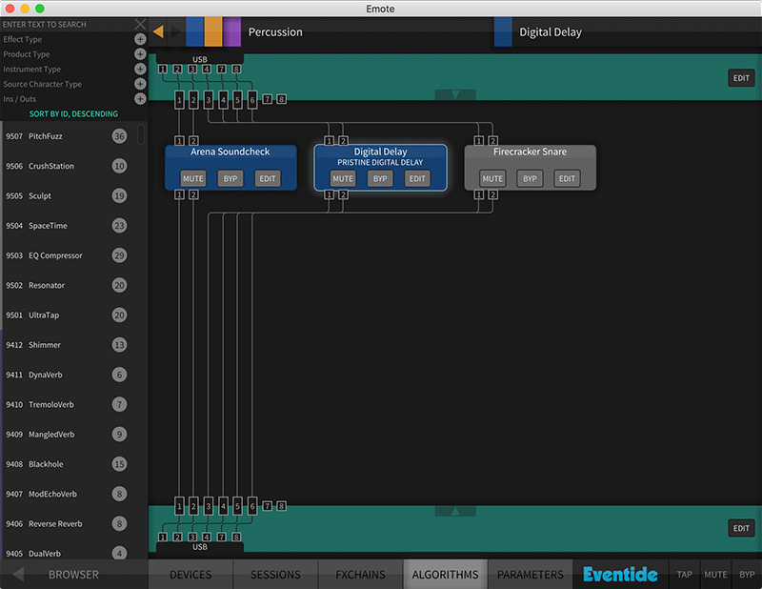The image size is (762, 589).
Task: Change sort order via Sort By ID, Descending
Action: (73, 113)
